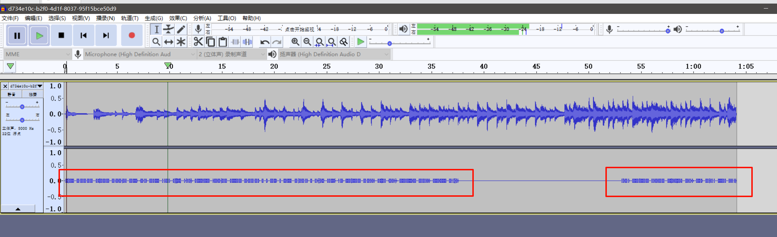Screen dimensions: 777x237
Task: Click the red Record button
Action: 132,35
